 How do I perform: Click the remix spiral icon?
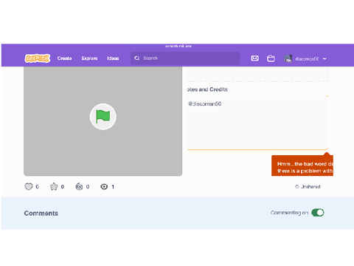coord(79,187)
